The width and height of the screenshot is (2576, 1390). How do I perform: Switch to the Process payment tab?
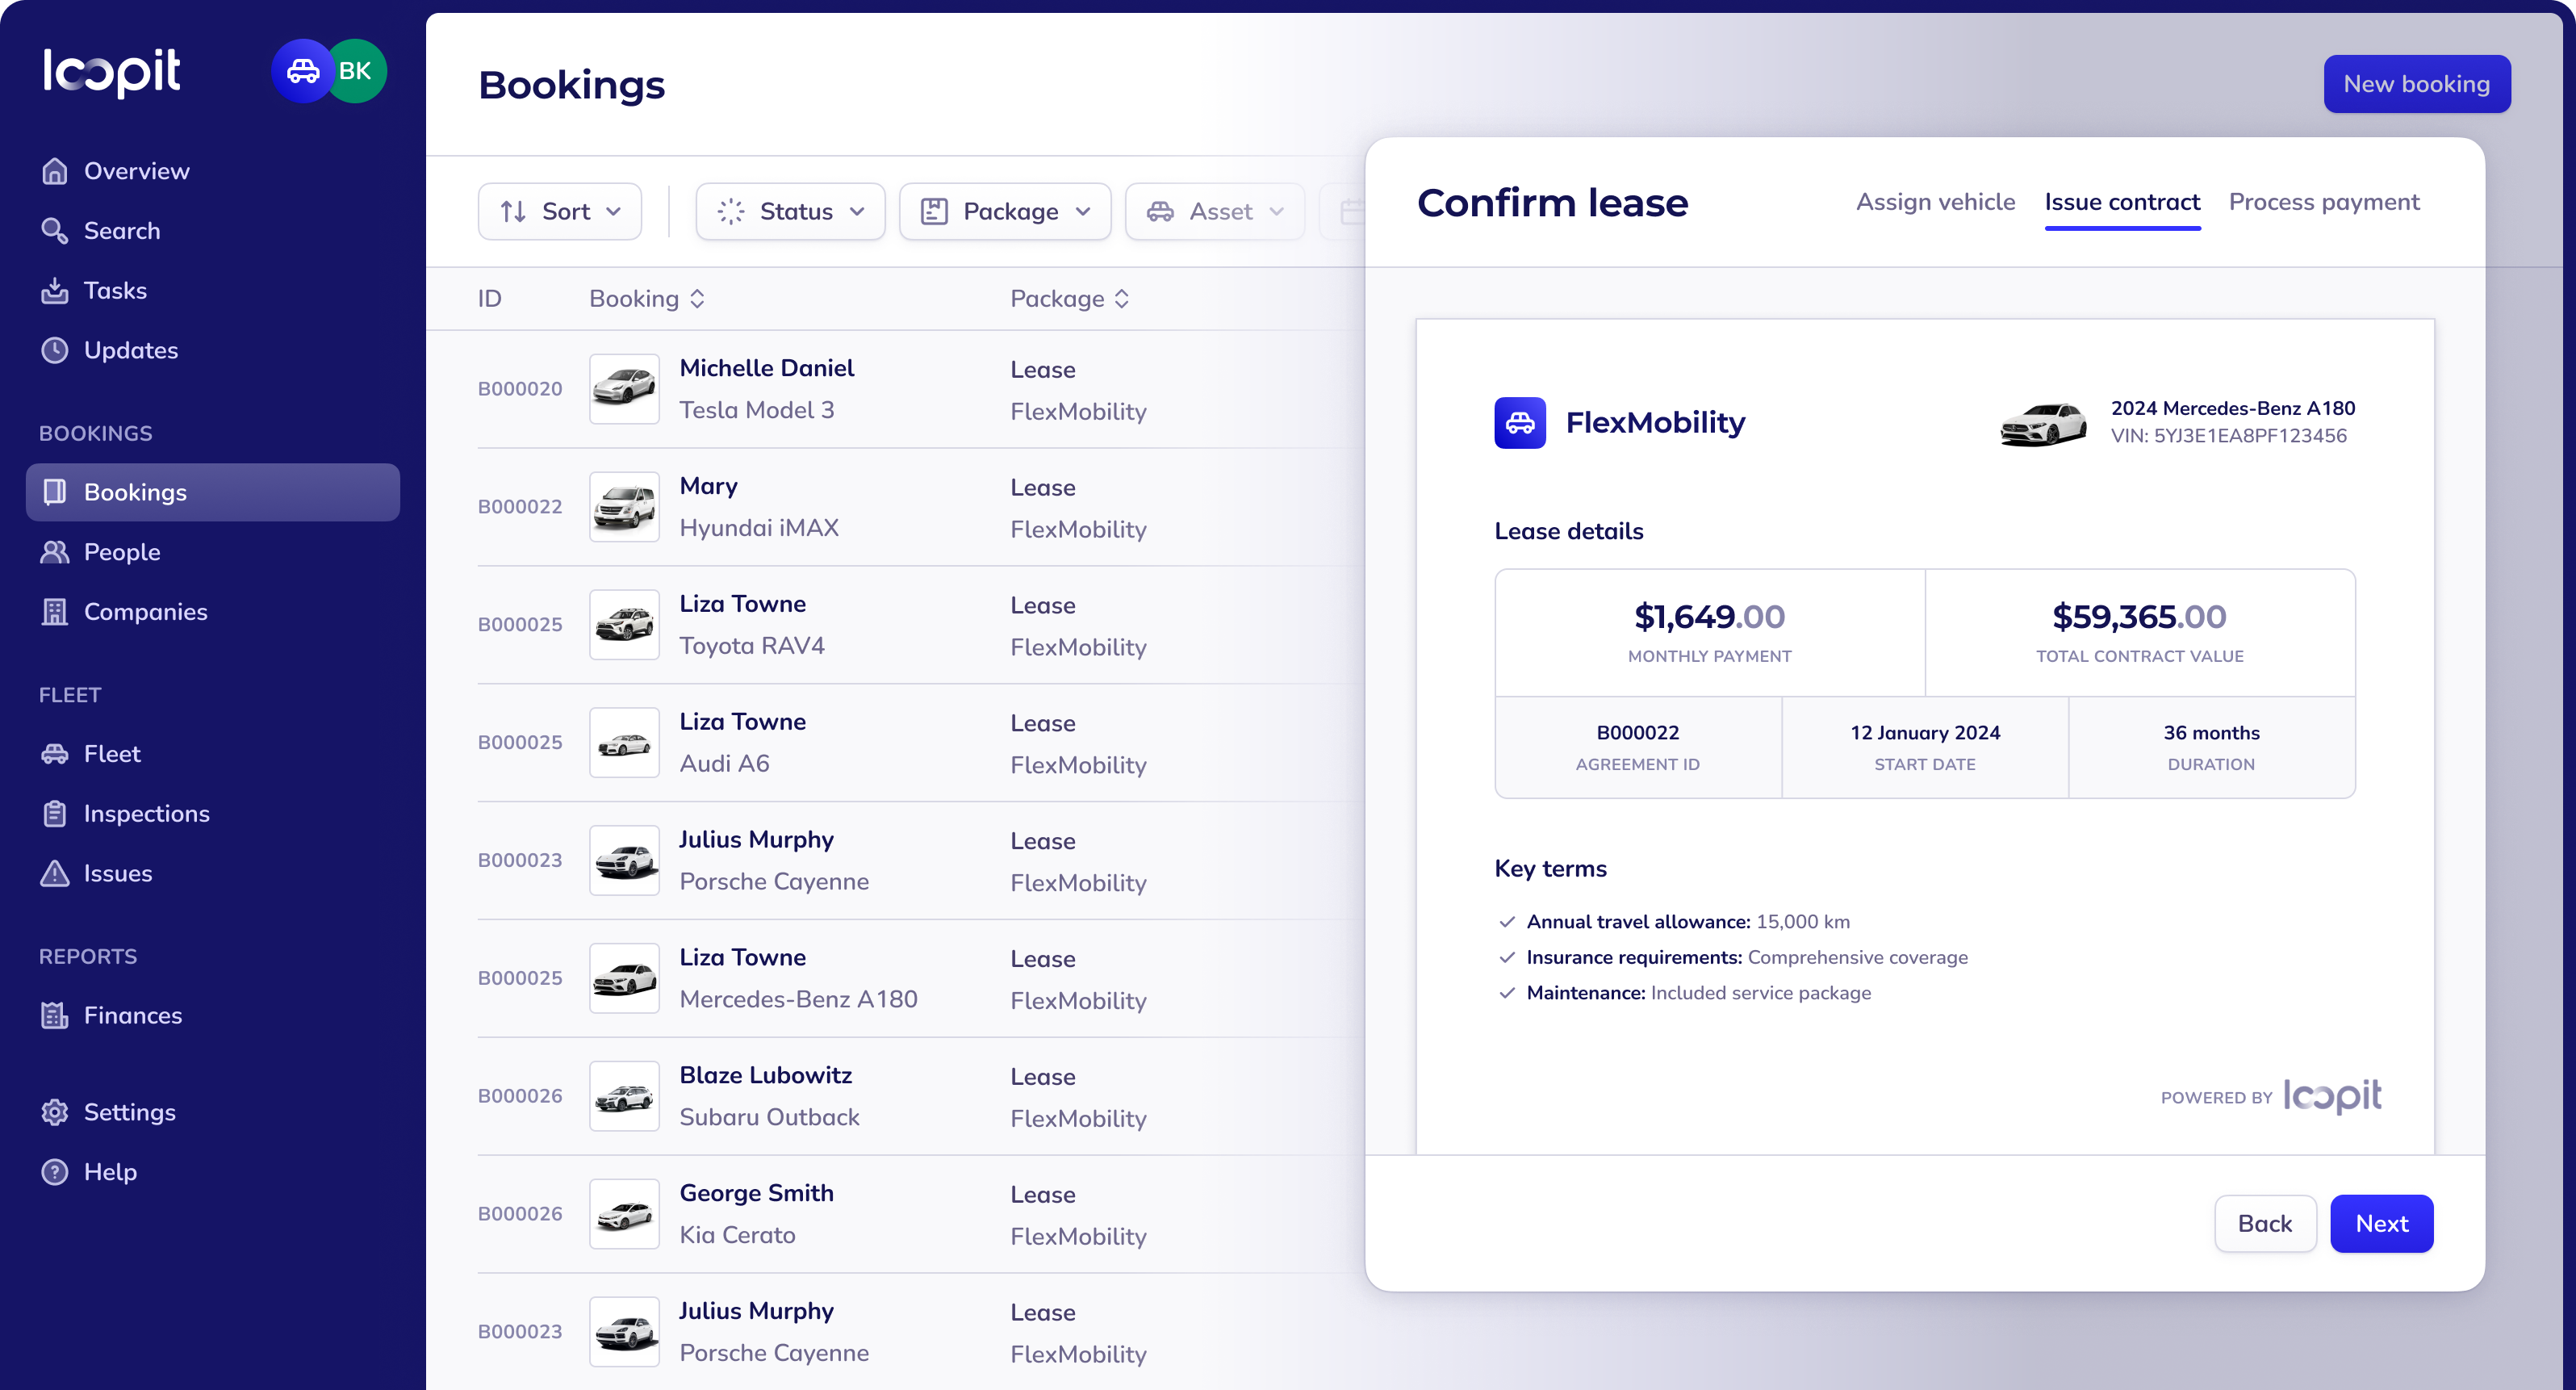2323,202
